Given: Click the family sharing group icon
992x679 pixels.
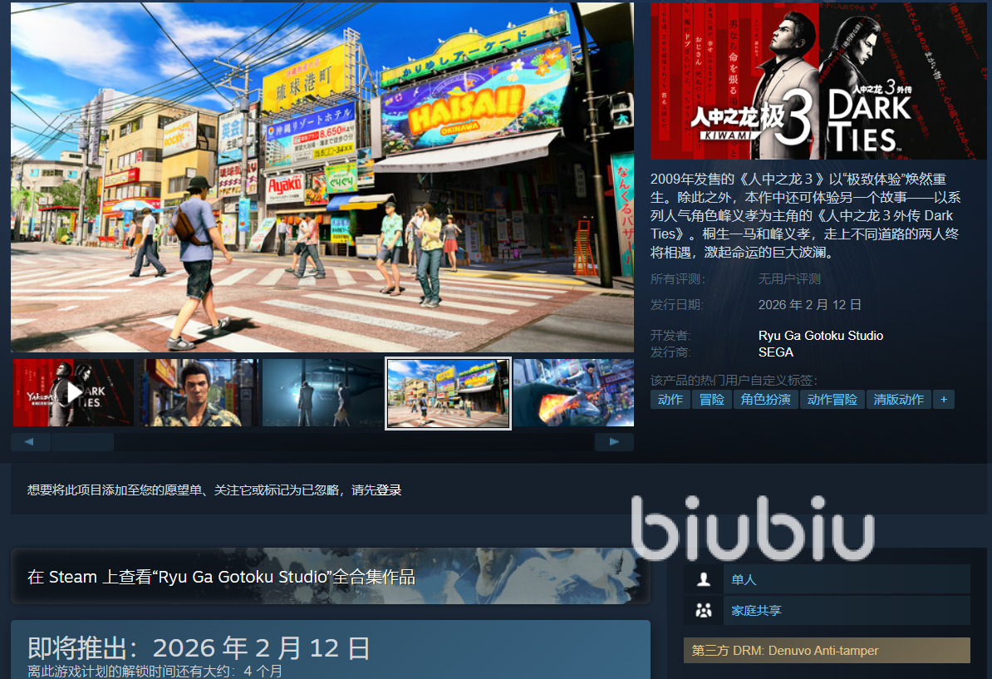Looking at the screenshot, I should (x=704, y=611).
